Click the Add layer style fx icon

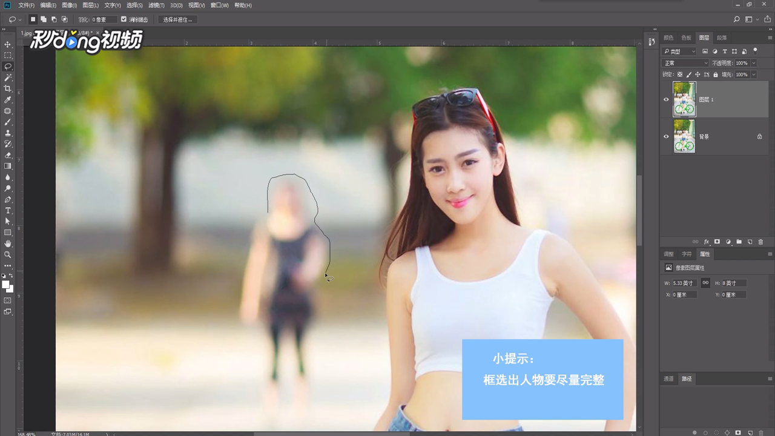[706, 242]
